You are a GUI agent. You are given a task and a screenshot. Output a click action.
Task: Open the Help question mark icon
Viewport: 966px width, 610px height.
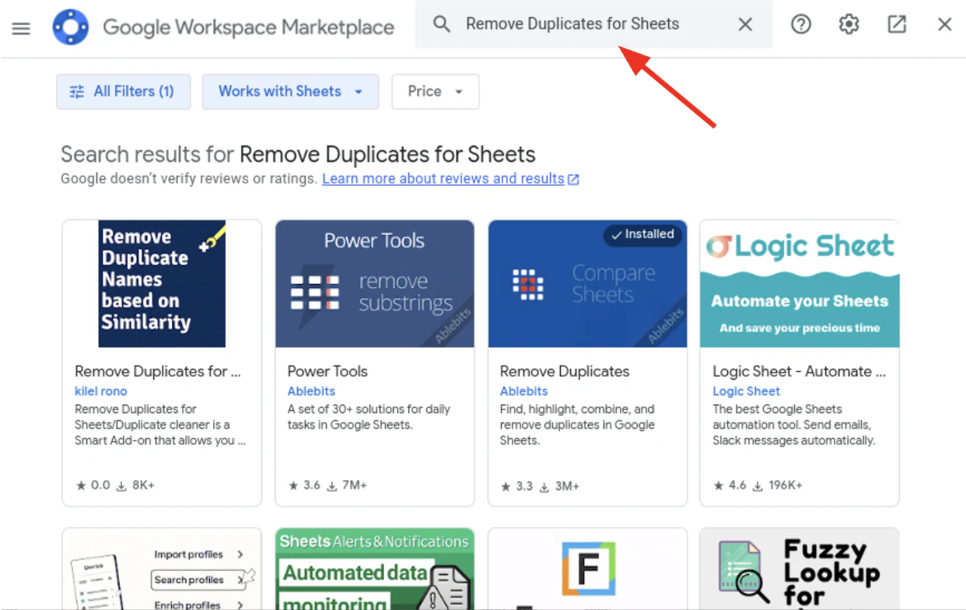pos(801,25)
